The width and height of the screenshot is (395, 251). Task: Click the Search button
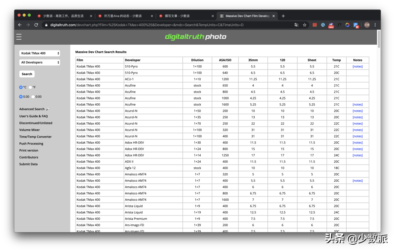[x=27, y=74]
